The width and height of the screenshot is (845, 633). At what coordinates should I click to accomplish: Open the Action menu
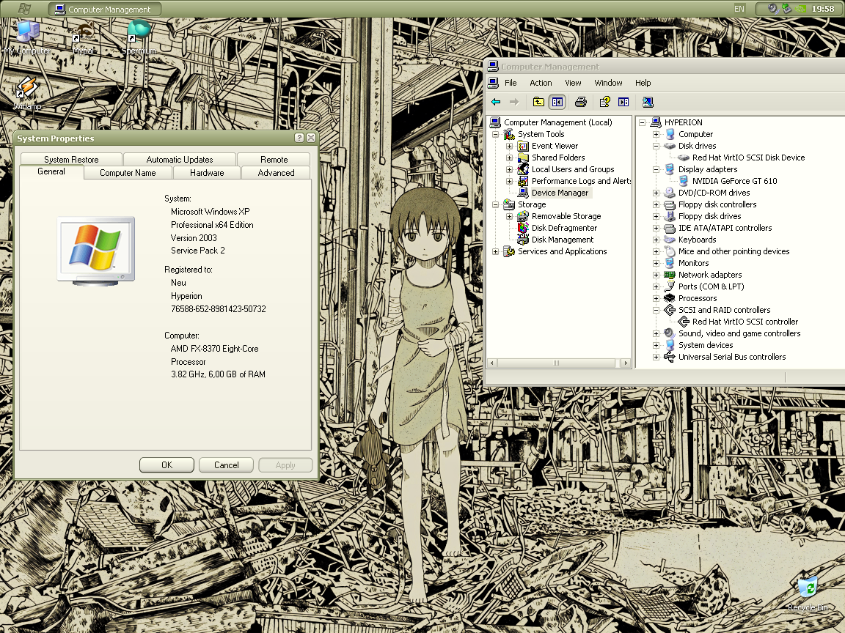(541, 83)
